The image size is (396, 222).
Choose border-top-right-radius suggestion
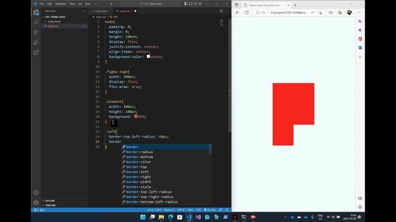pos(166,197)
